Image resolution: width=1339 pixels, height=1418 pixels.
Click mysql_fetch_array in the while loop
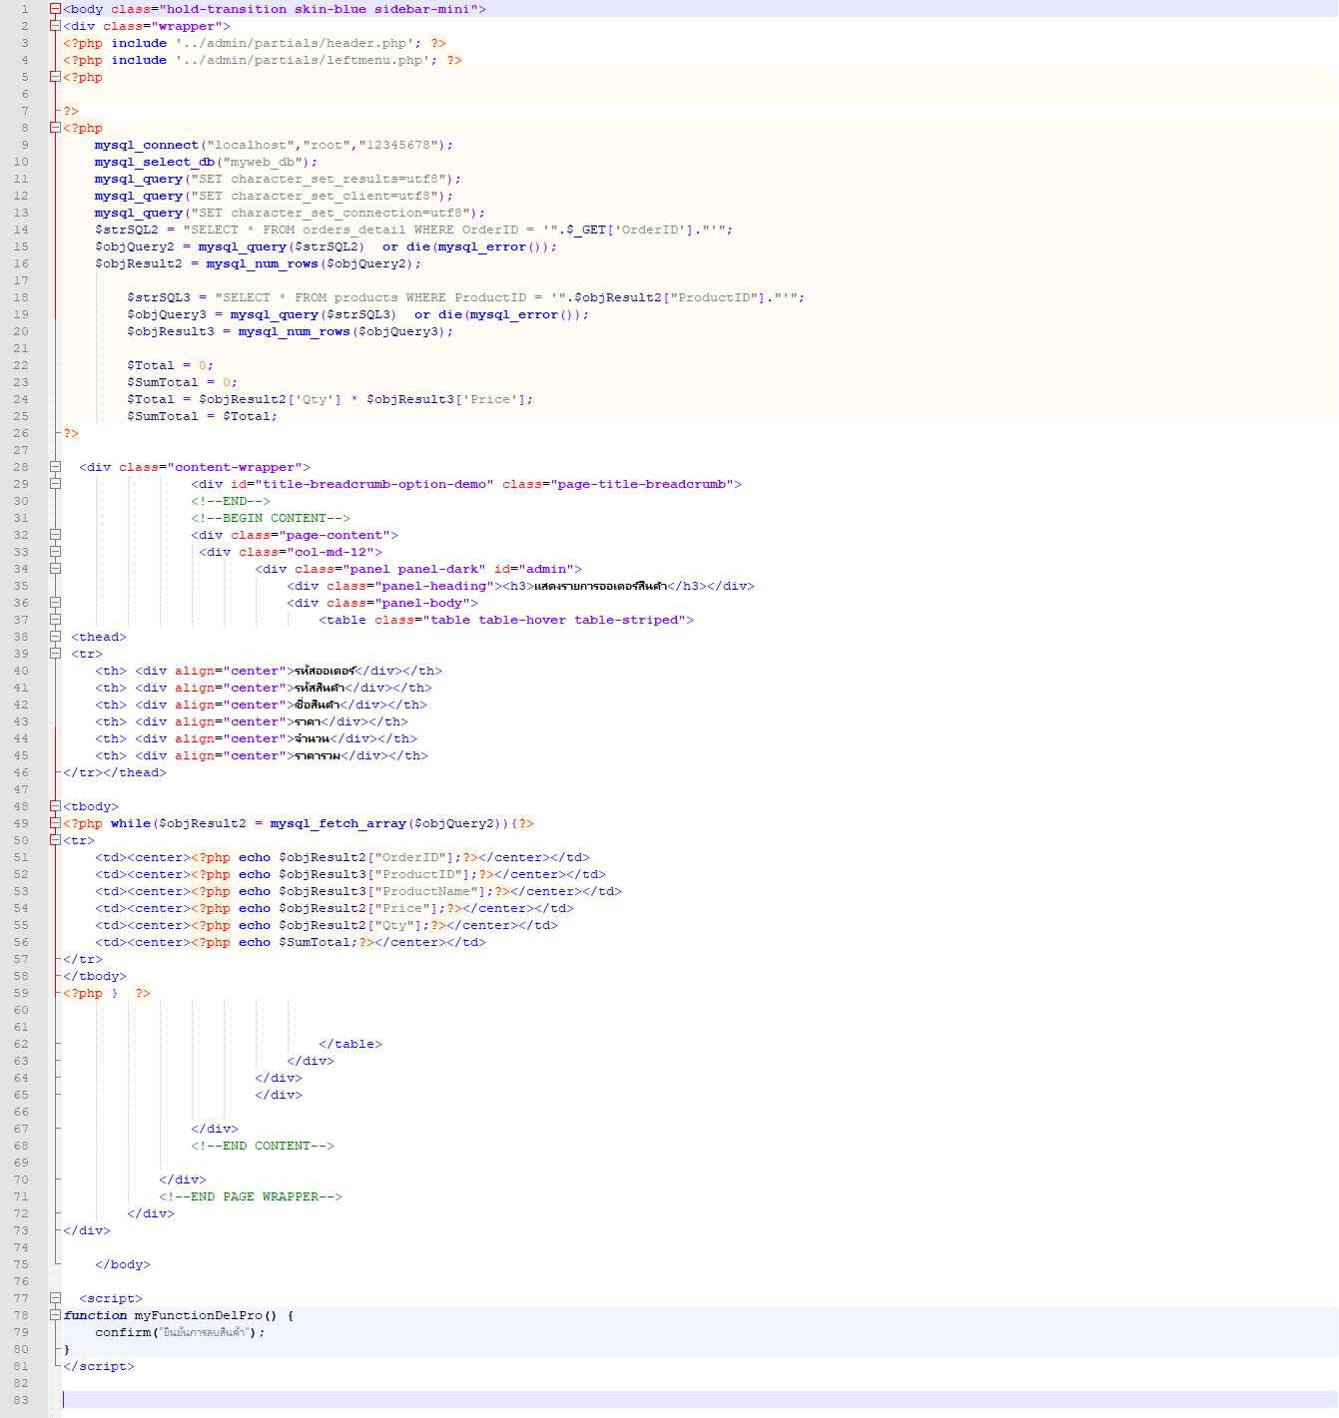(x=338, y=823)
